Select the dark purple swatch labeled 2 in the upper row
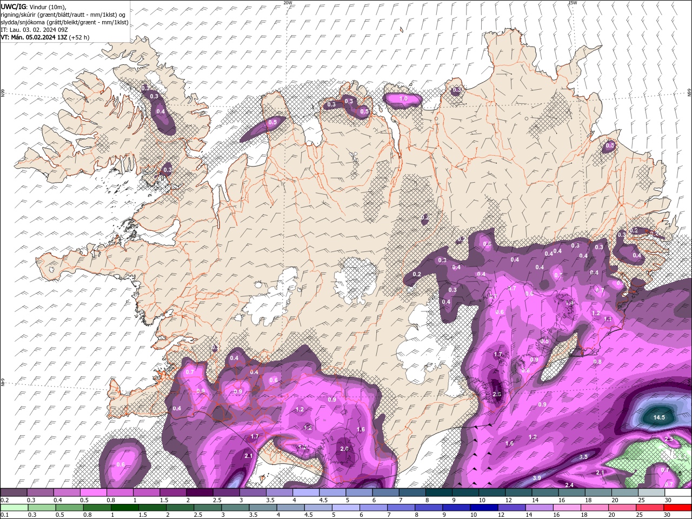Image resolution: width=692 pixels, height=519 pixels. click(199, 493)
